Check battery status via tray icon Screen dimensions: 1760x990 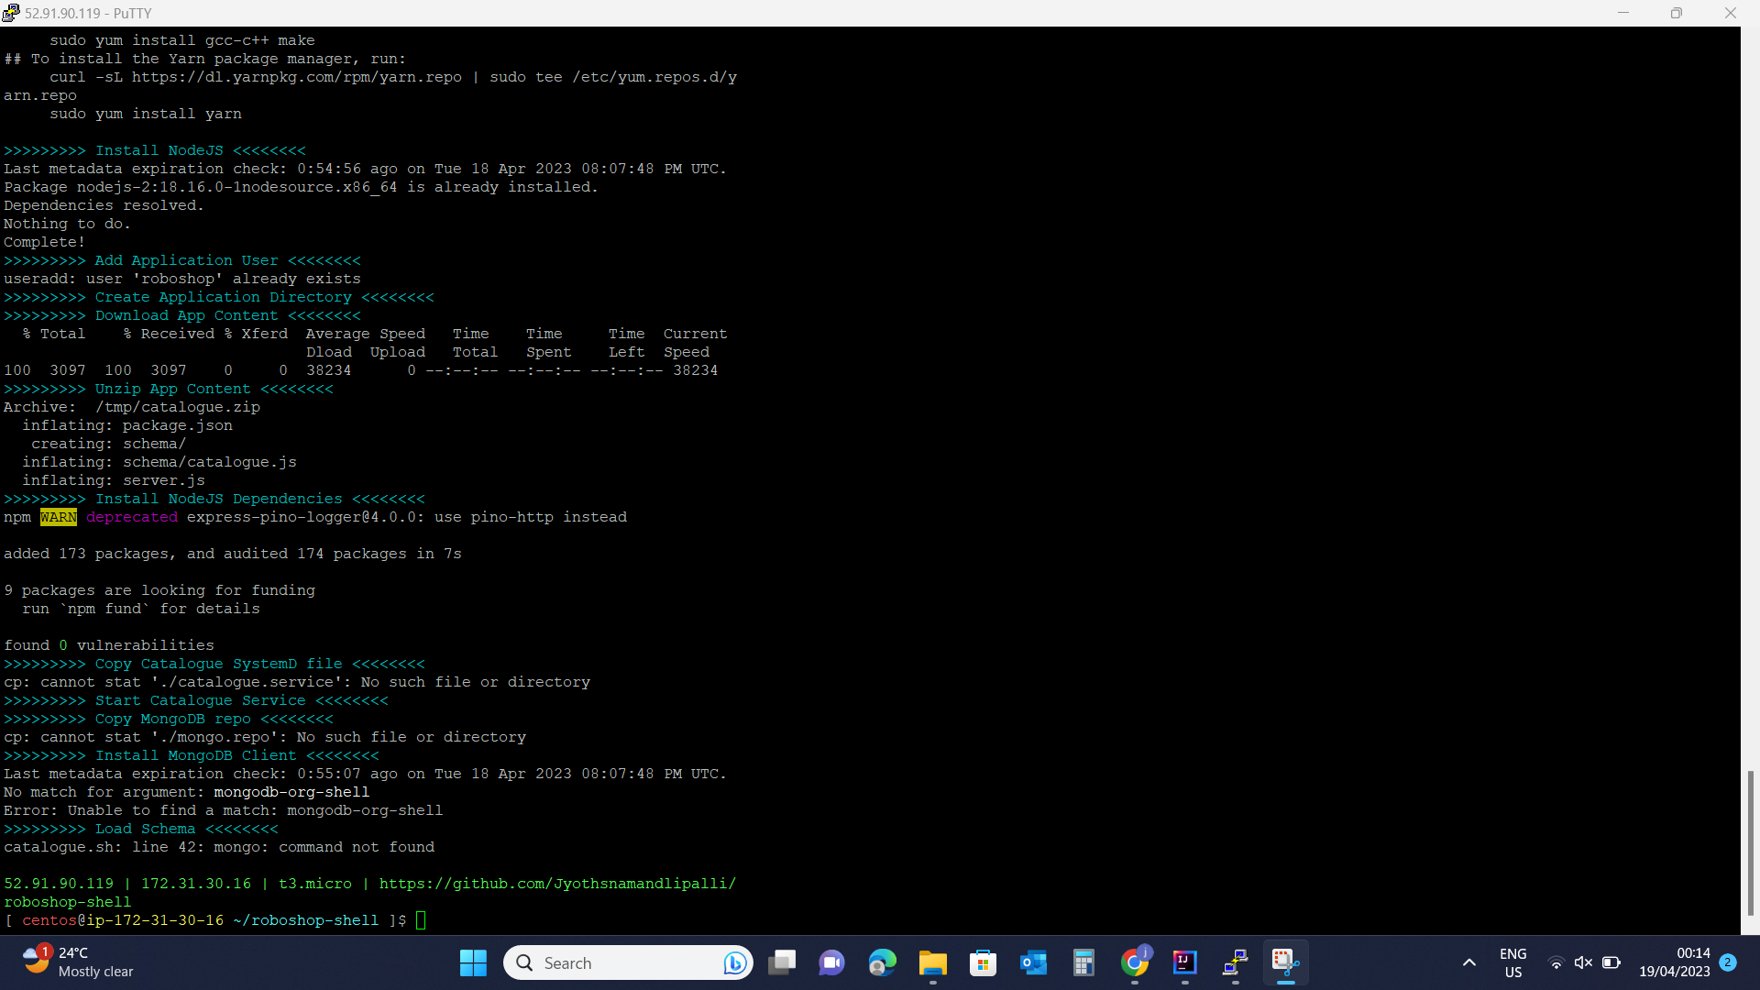click(x=1612, y=963)
